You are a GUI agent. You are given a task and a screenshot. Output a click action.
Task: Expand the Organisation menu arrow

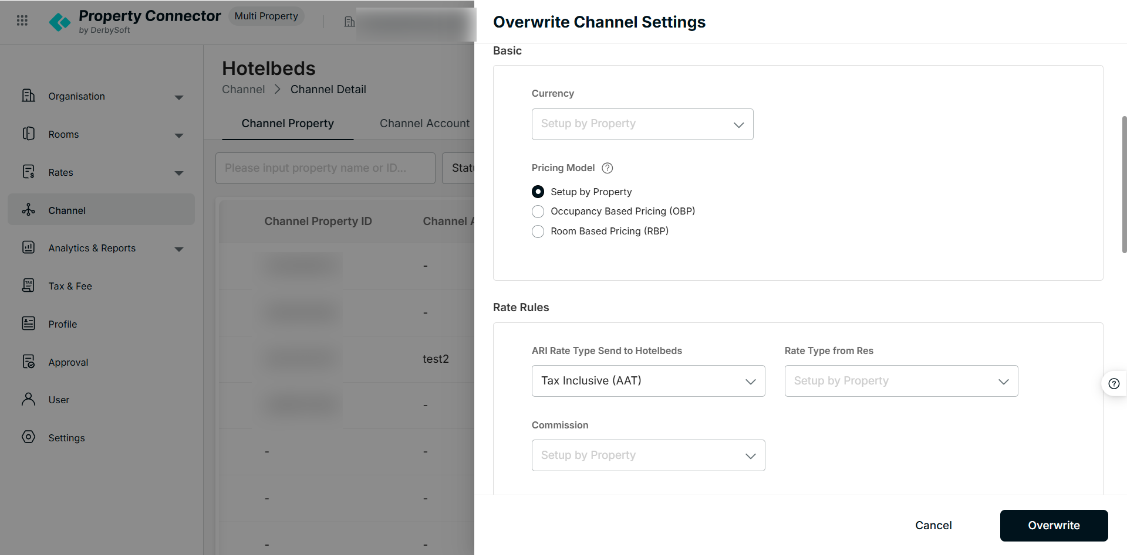click(x=179, y=97)
